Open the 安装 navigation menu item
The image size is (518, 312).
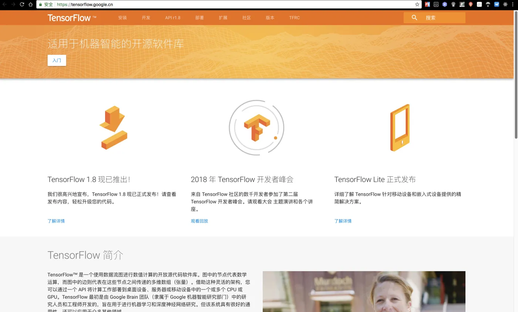click(122, 18)
